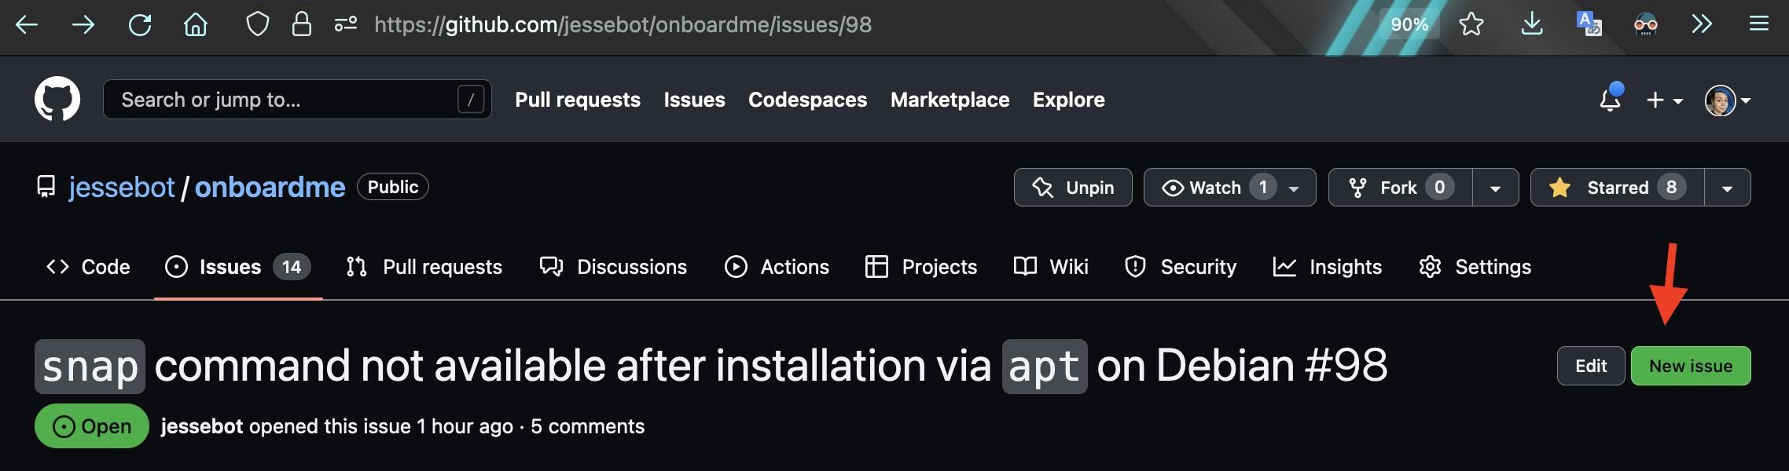Open the Fork options dropdown arrow
This screenshot has width=1789, height=471.
pyautogui.click(x=1497, y=188)
